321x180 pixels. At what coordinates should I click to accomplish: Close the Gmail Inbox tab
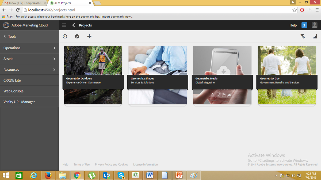point(45,3)
